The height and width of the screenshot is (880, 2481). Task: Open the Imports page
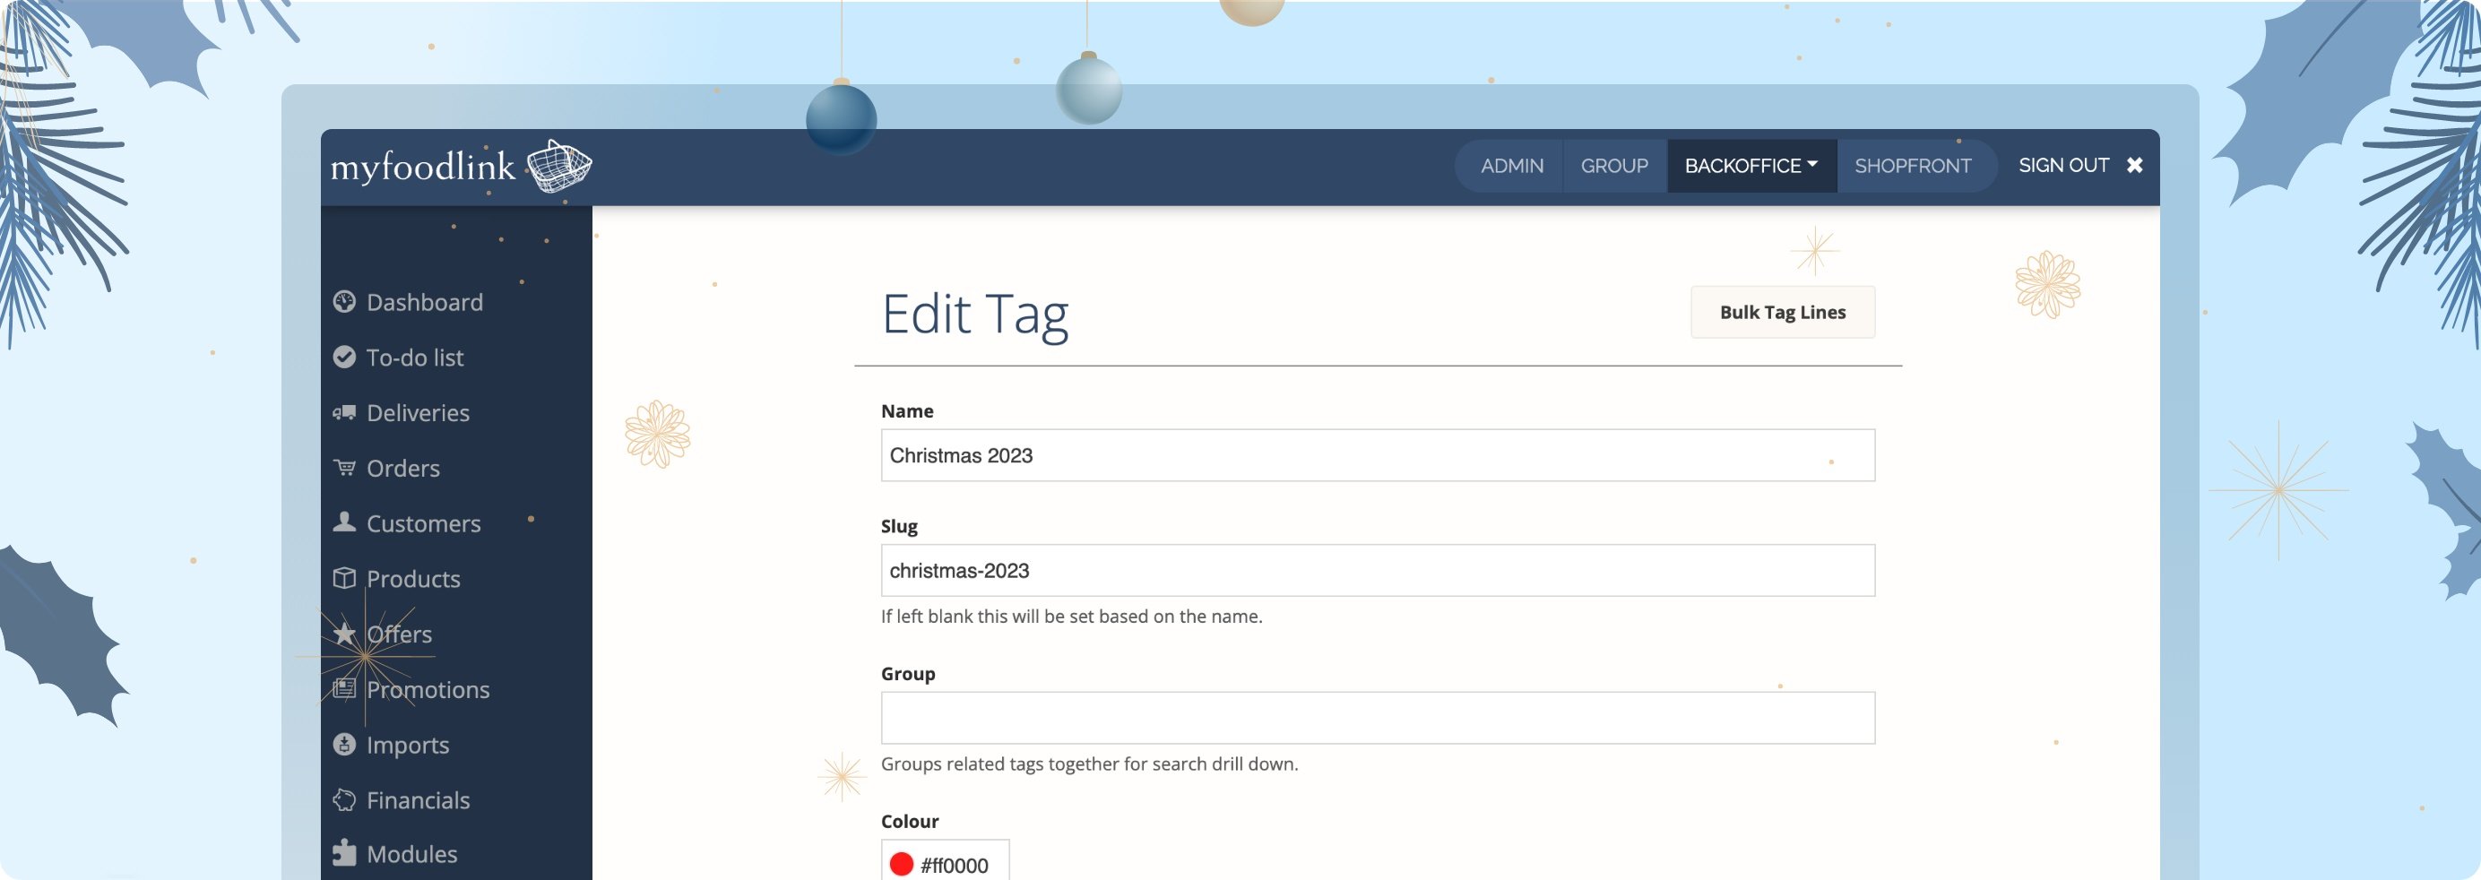pyautogui.click(x=408, y=746)
